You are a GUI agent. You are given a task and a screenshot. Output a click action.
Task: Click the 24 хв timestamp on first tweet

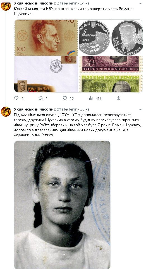[x=85, y=3]
